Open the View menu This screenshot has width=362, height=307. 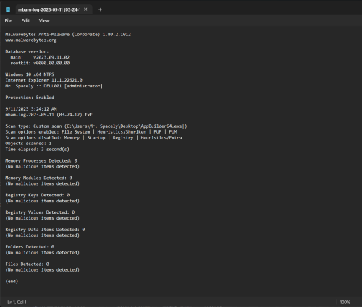[x=44, y=21]
